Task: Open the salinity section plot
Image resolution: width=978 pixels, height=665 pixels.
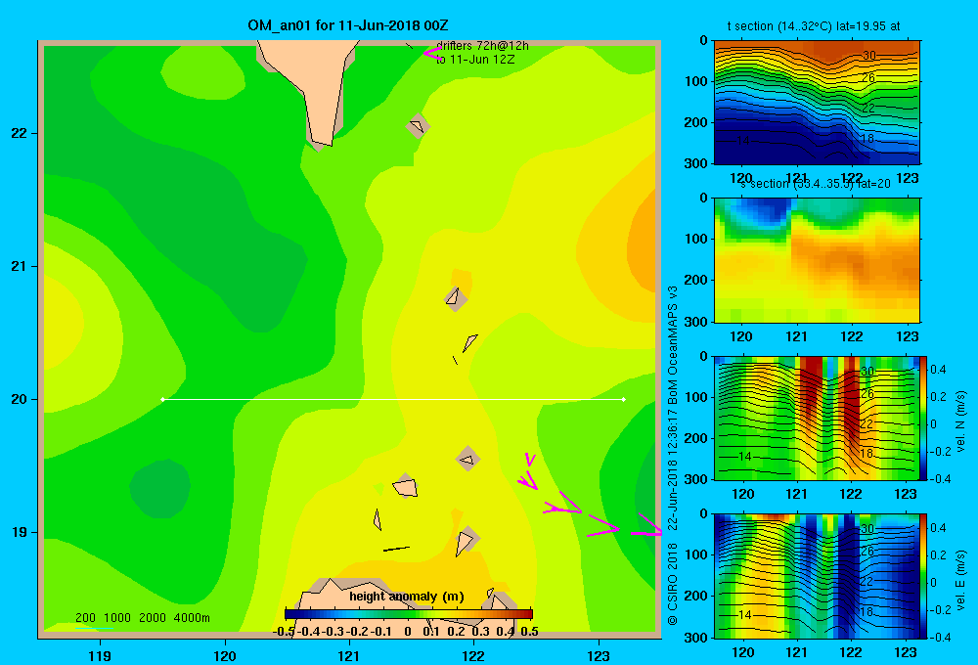Action: 817,260
